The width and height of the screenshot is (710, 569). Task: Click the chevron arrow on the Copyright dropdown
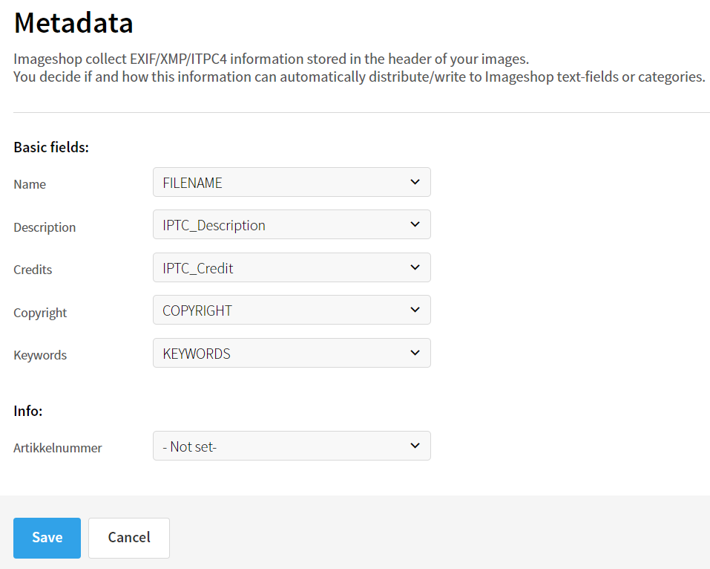point(415,310)
